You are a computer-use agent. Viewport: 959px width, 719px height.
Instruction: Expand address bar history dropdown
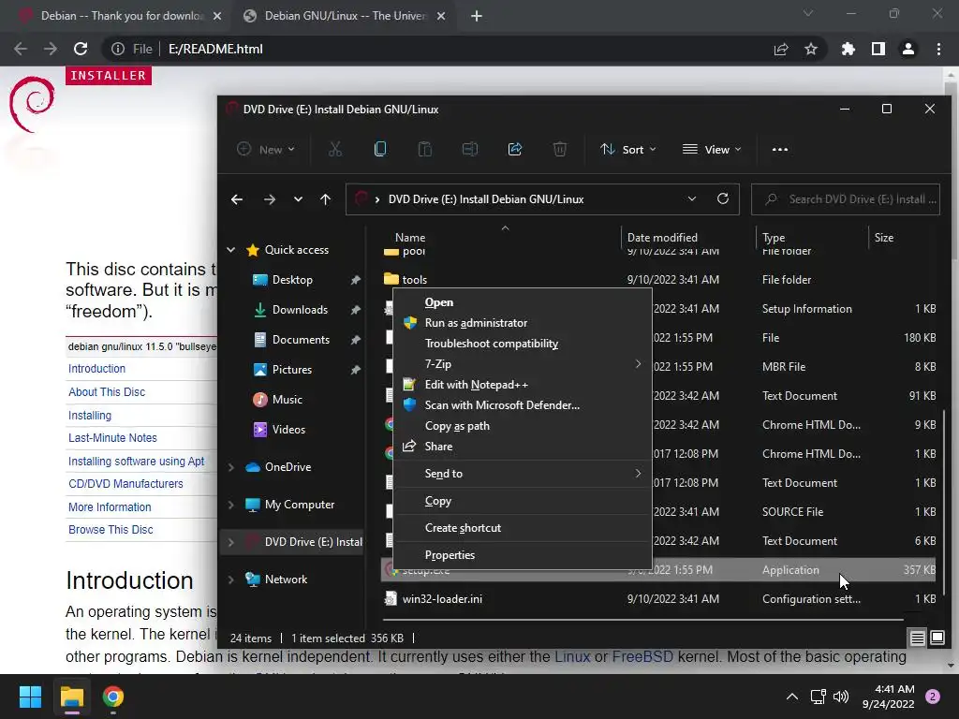pyautogui.click(x=692, y=198)
